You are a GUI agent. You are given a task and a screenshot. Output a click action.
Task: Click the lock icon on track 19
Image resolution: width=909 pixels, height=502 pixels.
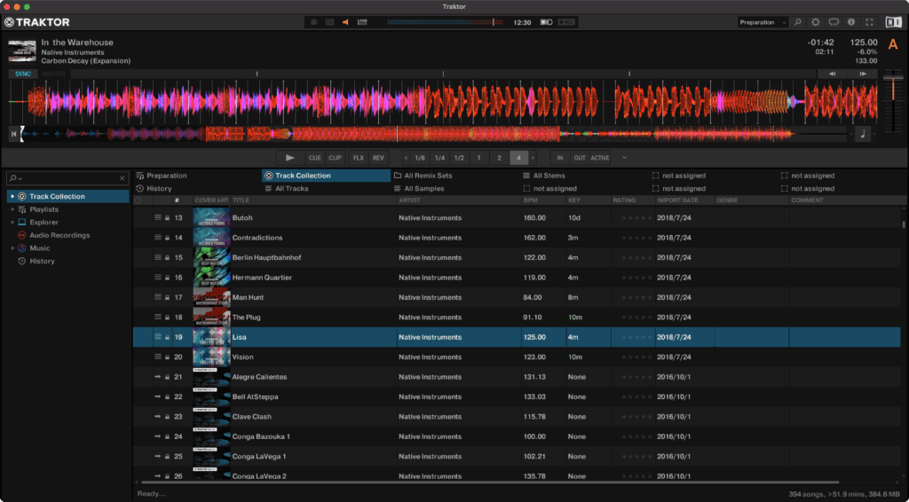(x=166, y=337)
